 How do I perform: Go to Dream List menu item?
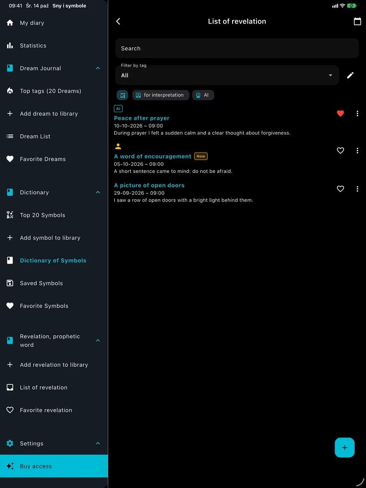click(35, 136)
